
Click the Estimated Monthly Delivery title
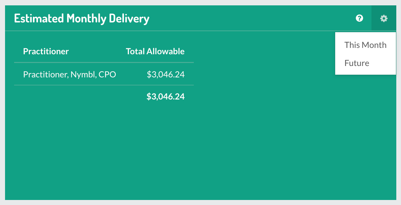(82, 18)
